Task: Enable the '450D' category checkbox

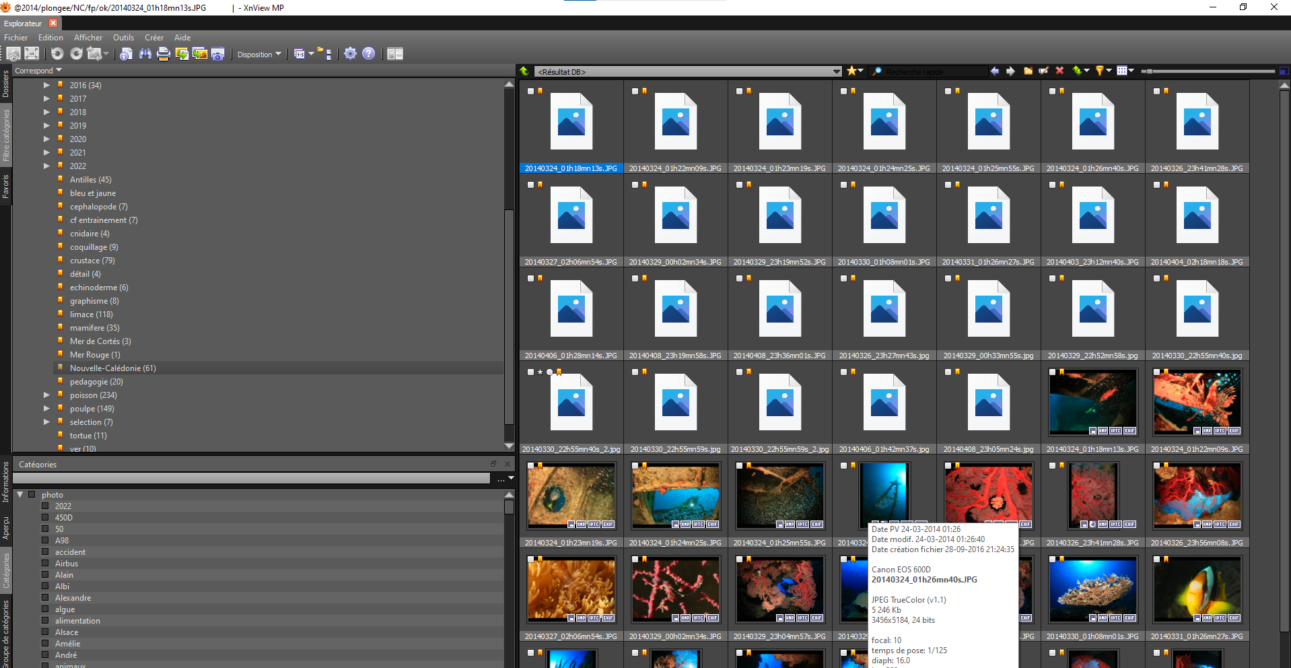Action: 45,518
